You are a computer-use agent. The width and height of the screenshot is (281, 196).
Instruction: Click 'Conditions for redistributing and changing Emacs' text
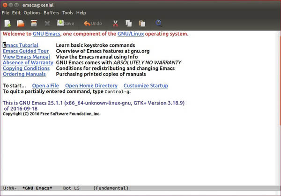[115, 68]
